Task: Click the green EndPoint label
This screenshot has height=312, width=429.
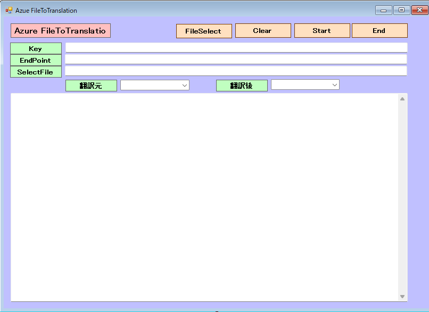Action: click(36, 60)
